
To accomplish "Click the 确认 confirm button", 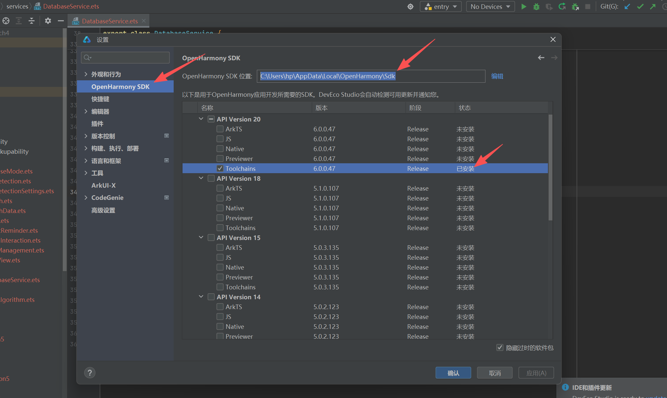I will [453, 373].
